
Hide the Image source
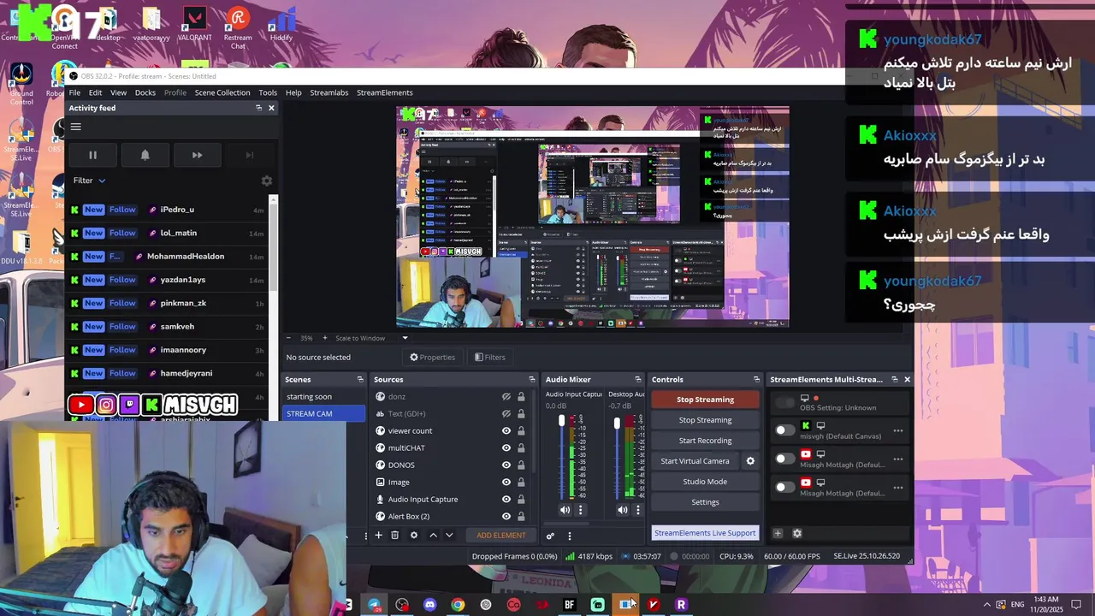point(506,483)
